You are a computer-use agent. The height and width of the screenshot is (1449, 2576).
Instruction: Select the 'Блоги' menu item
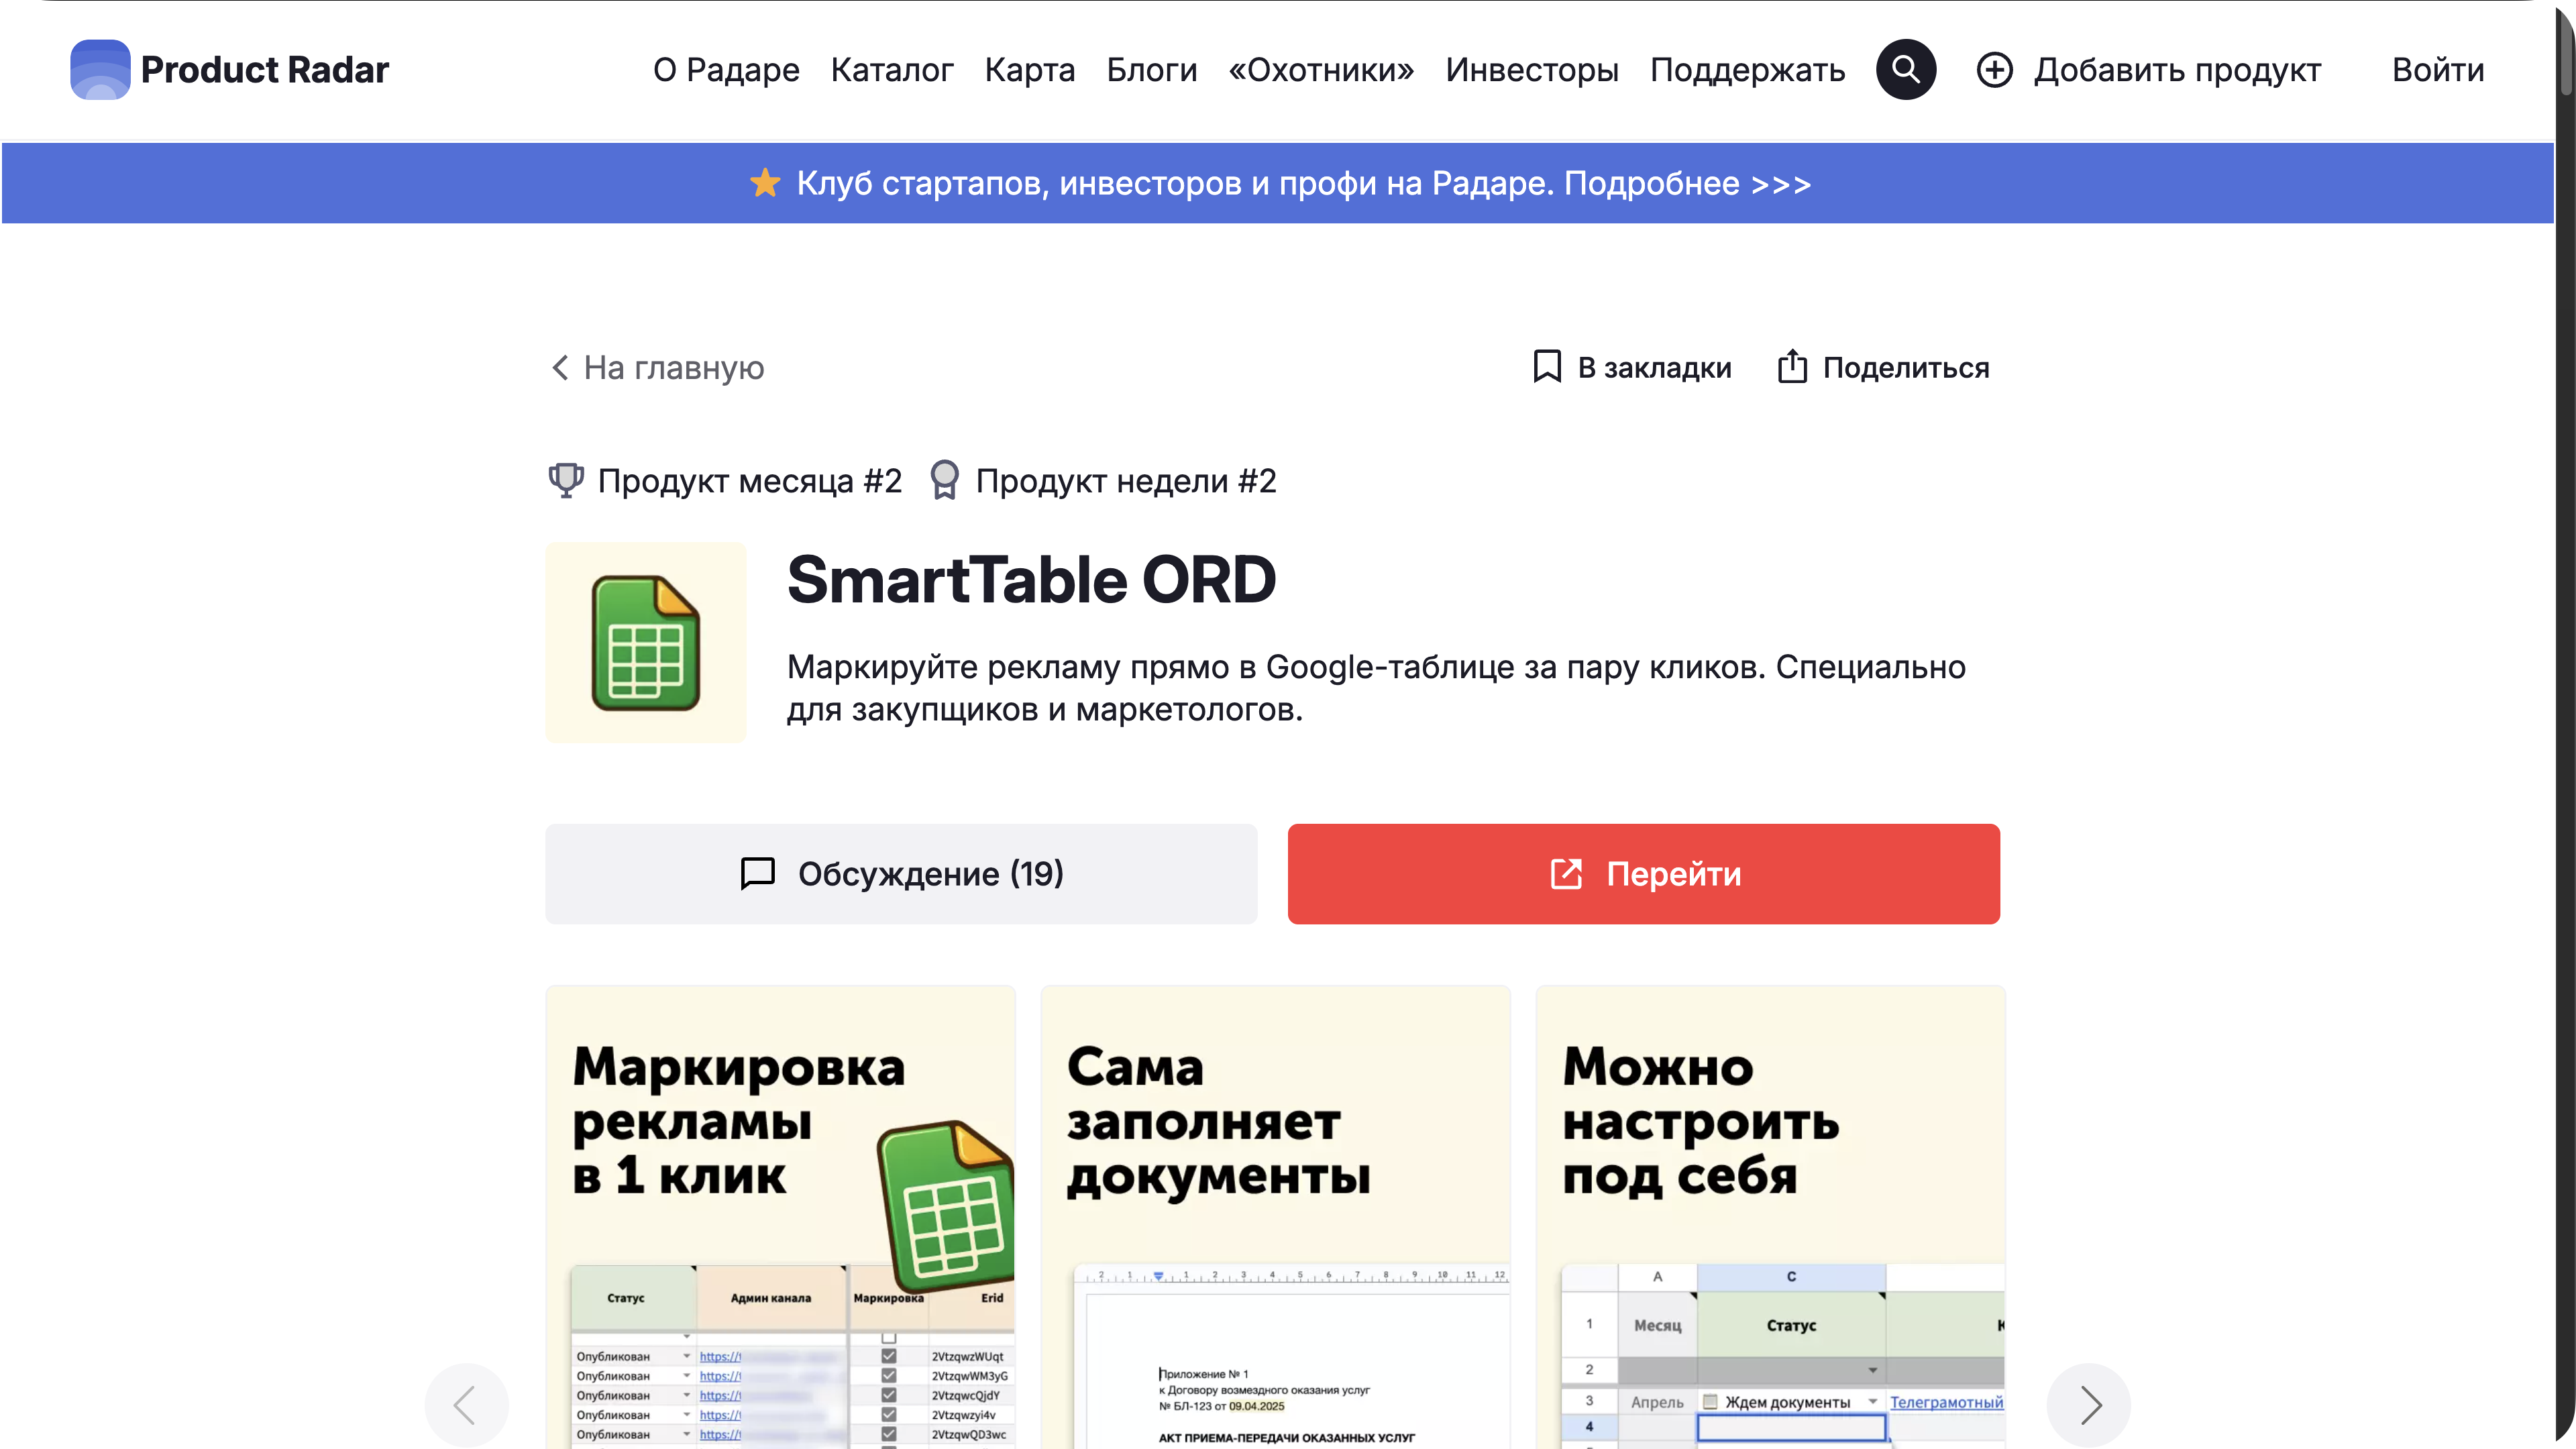click(1152, 70)
